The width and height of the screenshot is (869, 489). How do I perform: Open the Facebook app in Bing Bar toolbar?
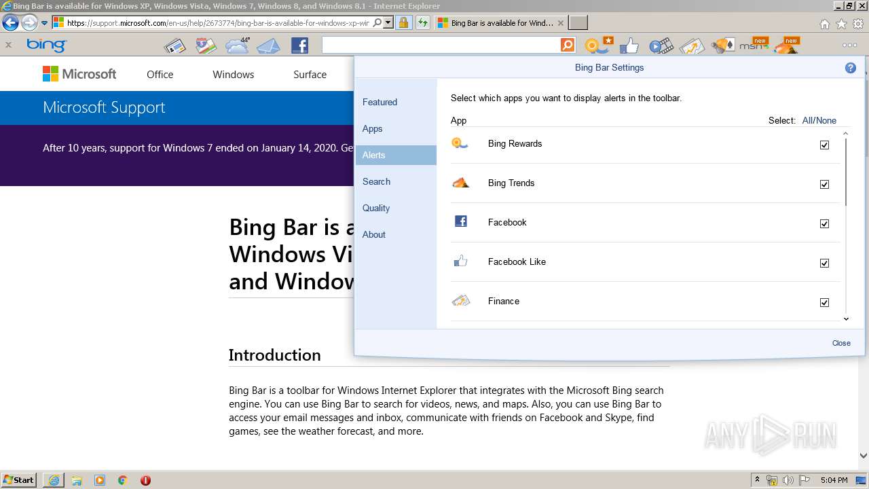pyautogui.click(x=299, y=46)
